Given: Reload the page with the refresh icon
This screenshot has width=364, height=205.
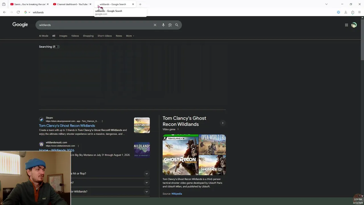Looking at the screenshot, I should pyautogui.click(x=18, y=12).
